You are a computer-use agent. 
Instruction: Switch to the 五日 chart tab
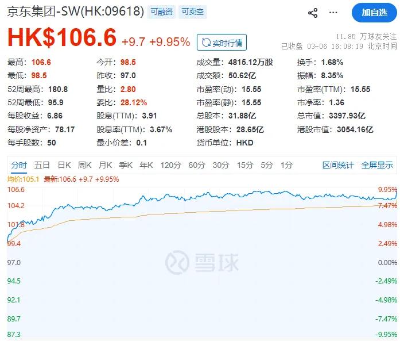(x=42, y=165)
